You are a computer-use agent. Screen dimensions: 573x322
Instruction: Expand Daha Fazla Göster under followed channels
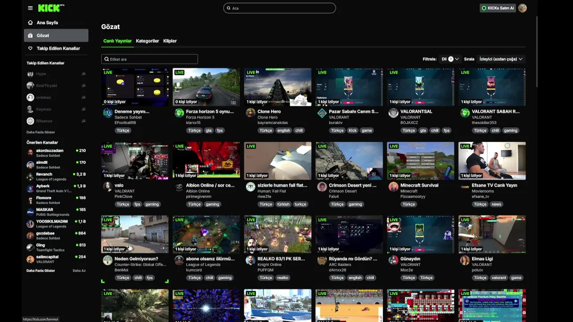pyautogui.click(x=41, y=132)
